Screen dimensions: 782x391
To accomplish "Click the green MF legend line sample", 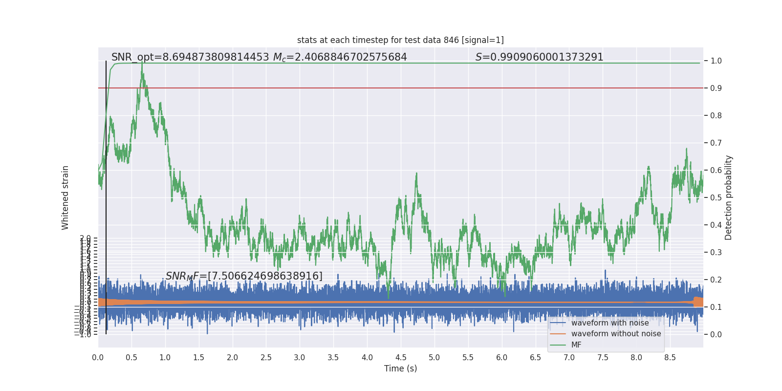I will (x=558, y=345).
